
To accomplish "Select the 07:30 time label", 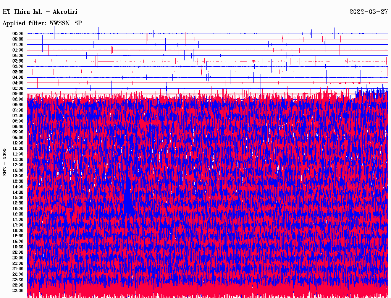I will tap(18, 116).
